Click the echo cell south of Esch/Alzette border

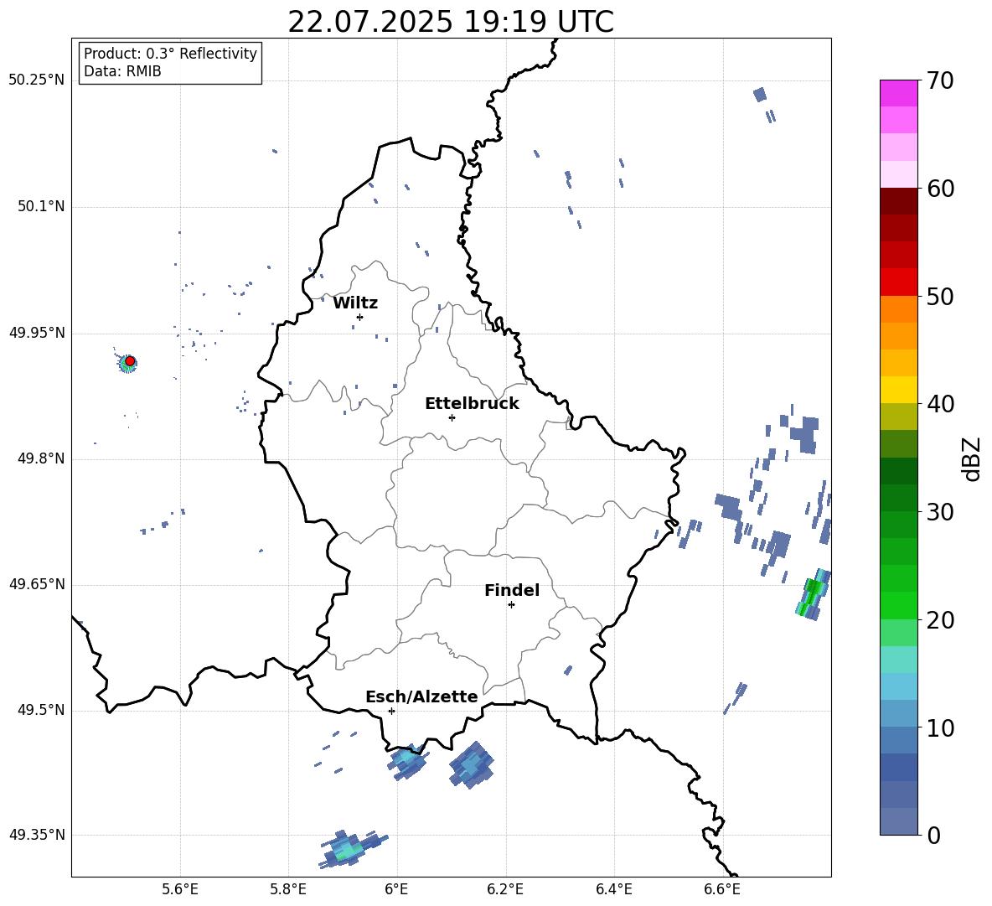407,761
